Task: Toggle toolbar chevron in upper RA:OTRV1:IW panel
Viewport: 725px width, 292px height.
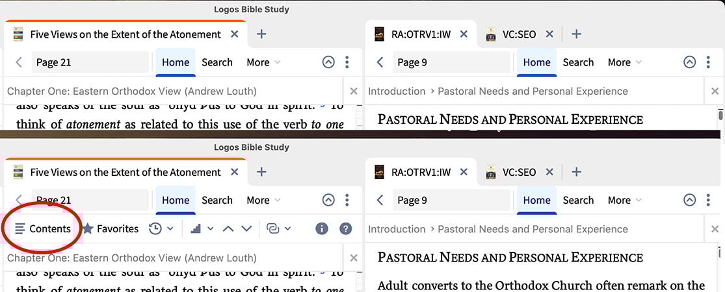Action: (x=689, y=62)
